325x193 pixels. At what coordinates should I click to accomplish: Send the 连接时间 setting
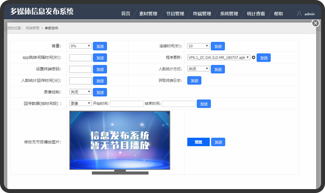click(x=218, y=46)
